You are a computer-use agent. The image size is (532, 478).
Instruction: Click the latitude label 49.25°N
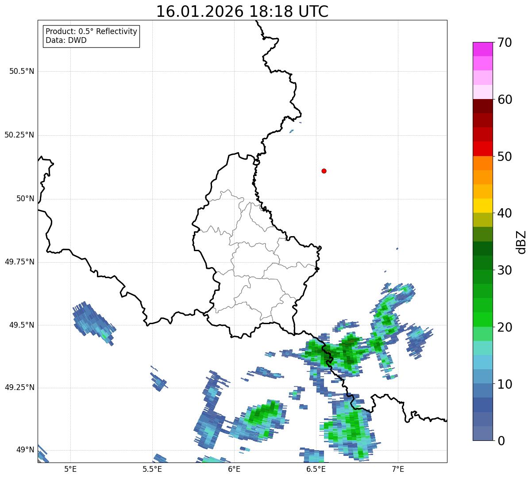tap(19, 387)
